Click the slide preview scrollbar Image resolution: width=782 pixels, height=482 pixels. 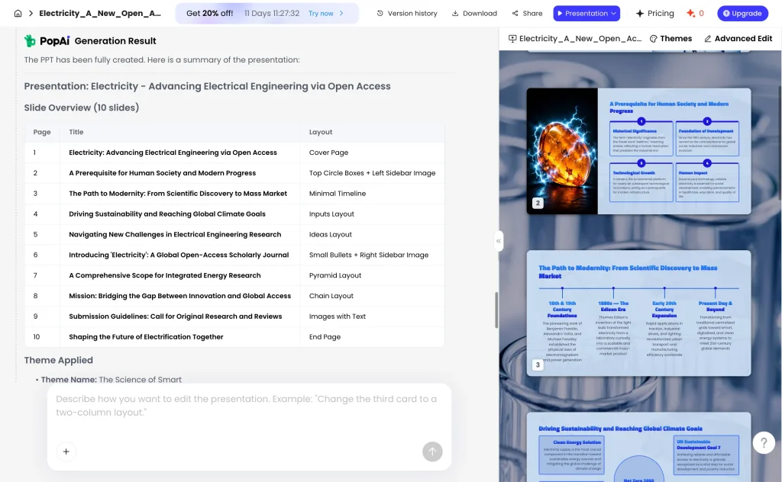pos(780,142)
